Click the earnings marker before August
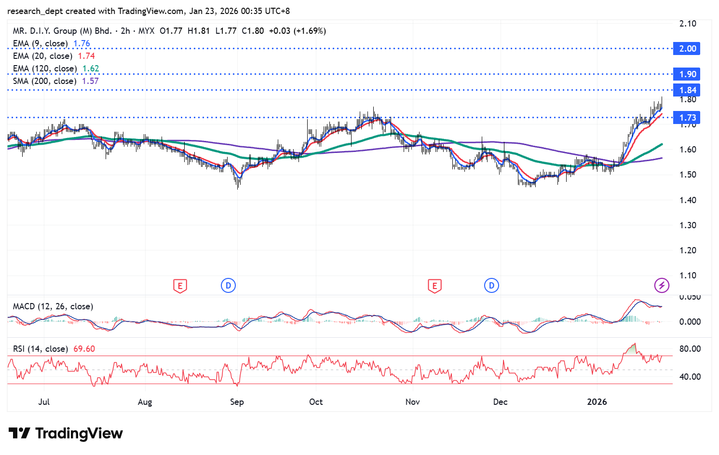The height and width of the screenshot is (455, 719). coord(180,286)
